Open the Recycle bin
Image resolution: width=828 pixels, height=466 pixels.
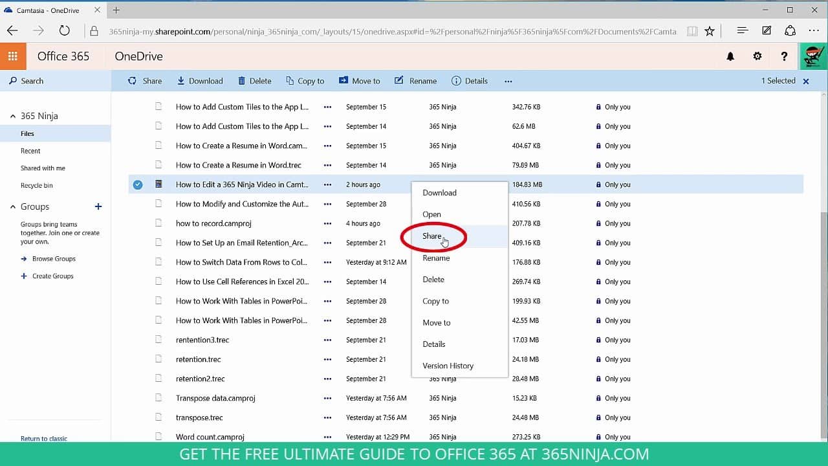click(x=36, y=186)
